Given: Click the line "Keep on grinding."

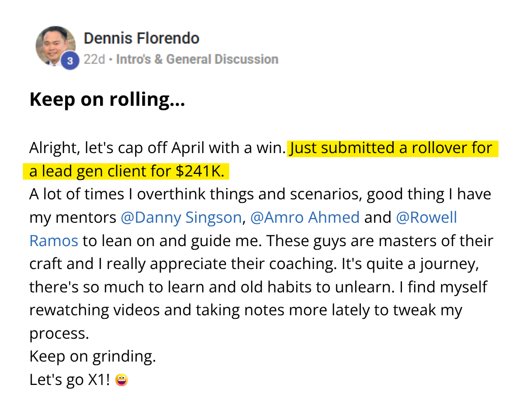Looking at the screenshot, I should tap(92, 356).
